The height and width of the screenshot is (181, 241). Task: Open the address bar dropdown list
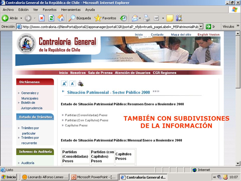tap(201, 27)
